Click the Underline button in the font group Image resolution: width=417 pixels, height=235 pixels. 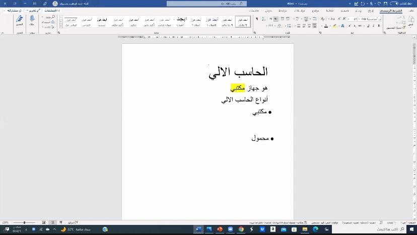(368, 26)
